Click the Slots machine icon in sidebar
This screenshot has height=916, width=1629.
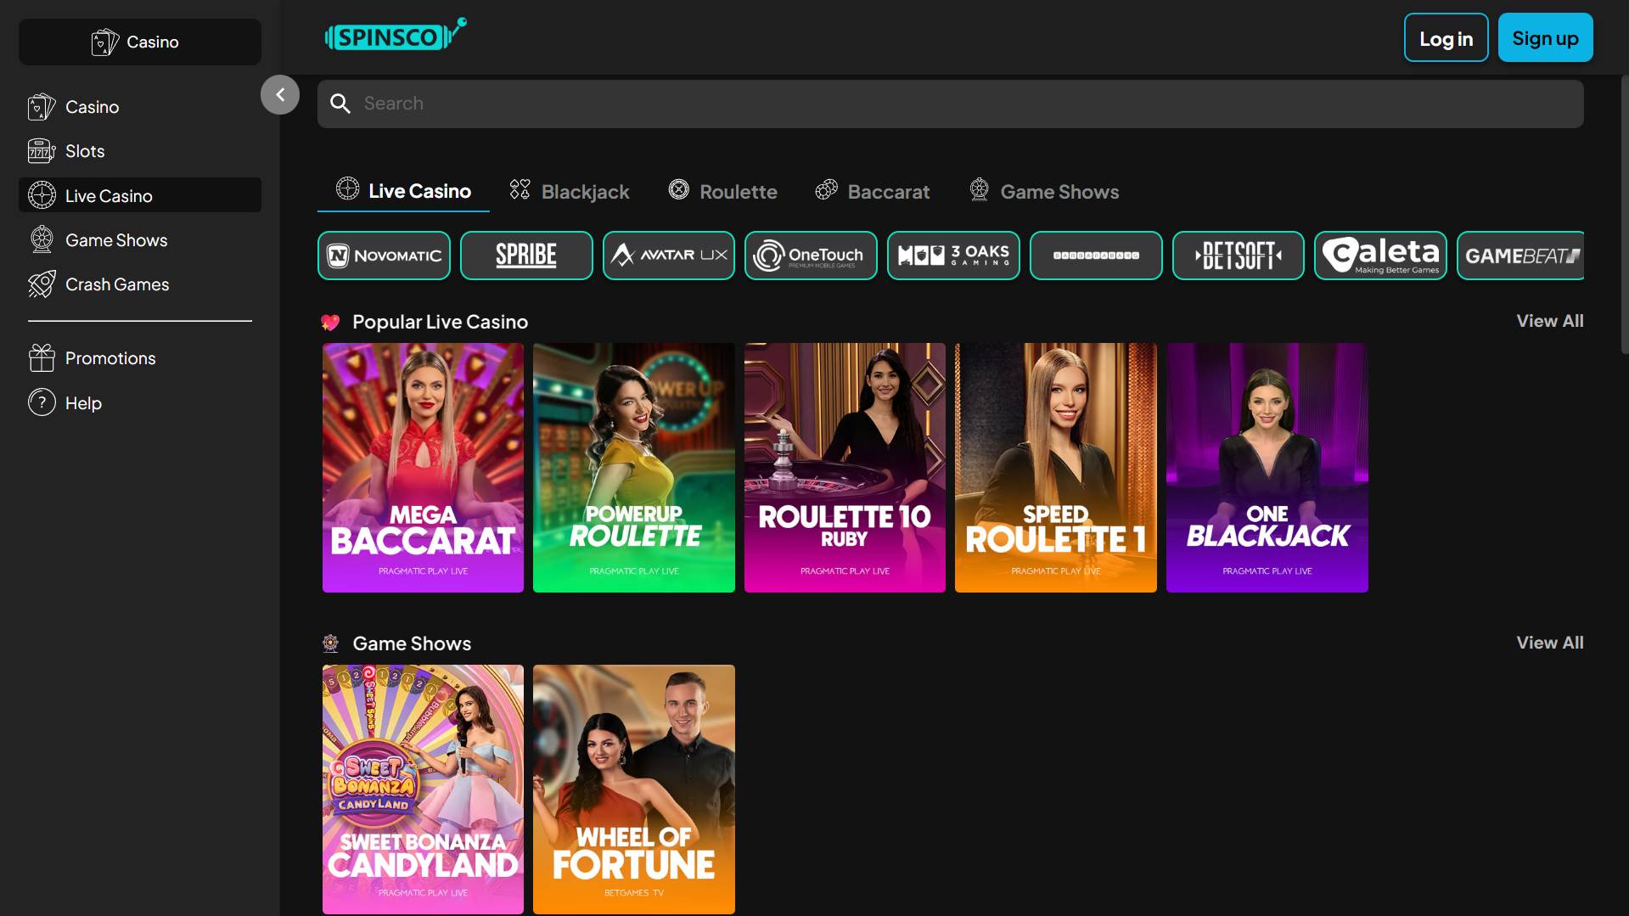click(x=41, y=151)
